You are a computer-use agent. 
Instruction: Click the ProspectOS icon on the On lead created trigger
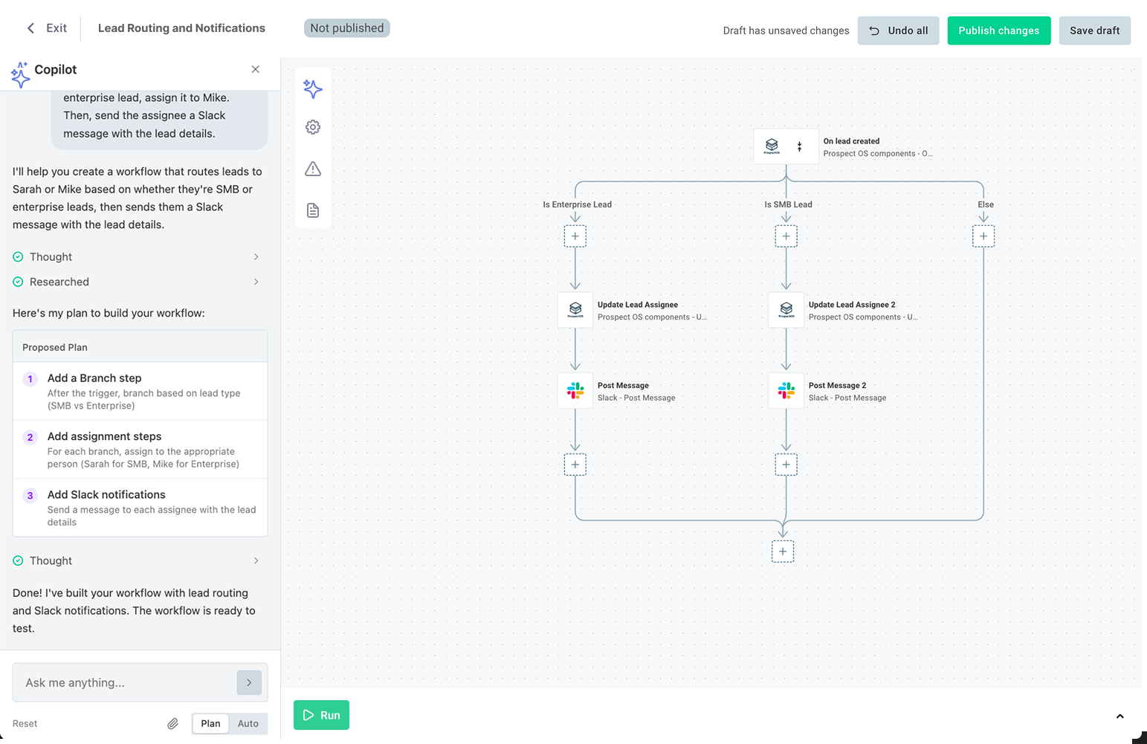tap(771, 146)
